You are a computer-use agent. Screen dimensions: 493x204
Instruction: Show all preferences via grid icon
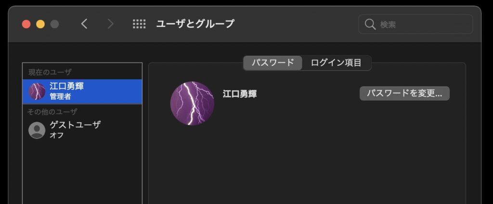coord(139,24)
